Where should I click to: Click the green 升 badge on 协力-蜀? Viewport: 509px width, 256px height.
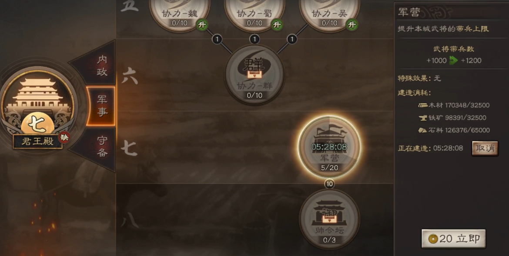coord(277,25)
